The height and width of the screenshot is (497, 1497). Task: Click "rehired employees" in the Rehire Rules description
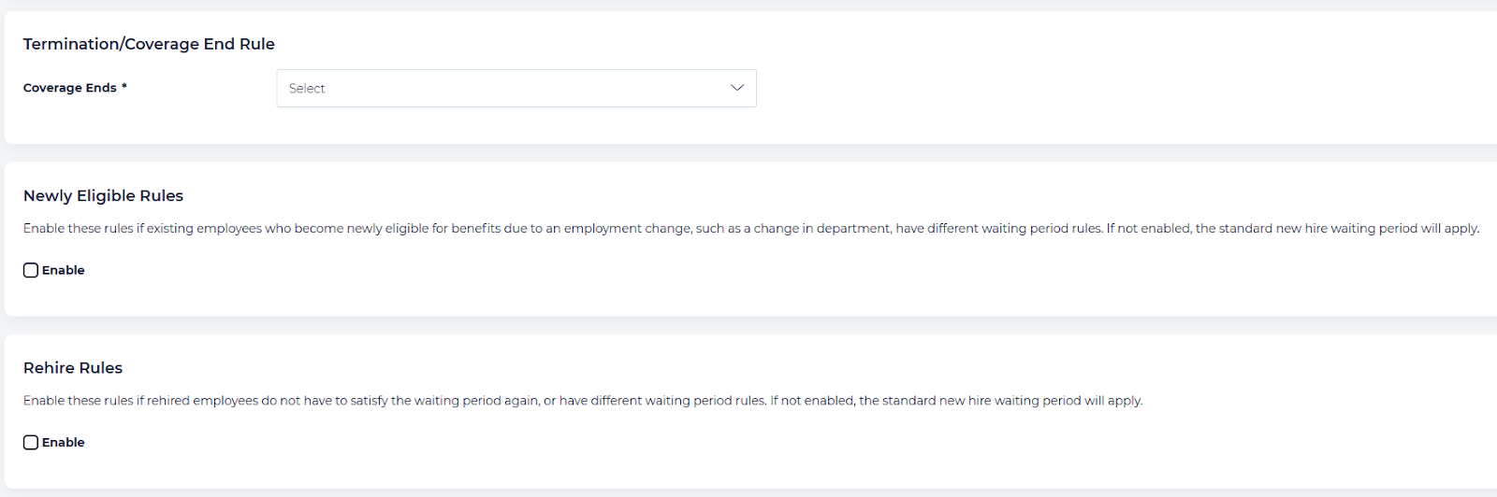[x=202, y=401]
